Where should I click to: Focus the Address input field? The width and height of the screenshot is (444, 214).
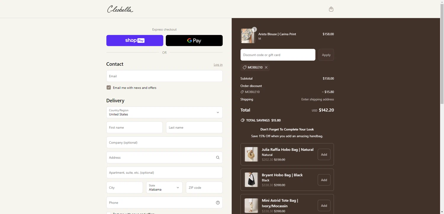click(x=164, y=157)
